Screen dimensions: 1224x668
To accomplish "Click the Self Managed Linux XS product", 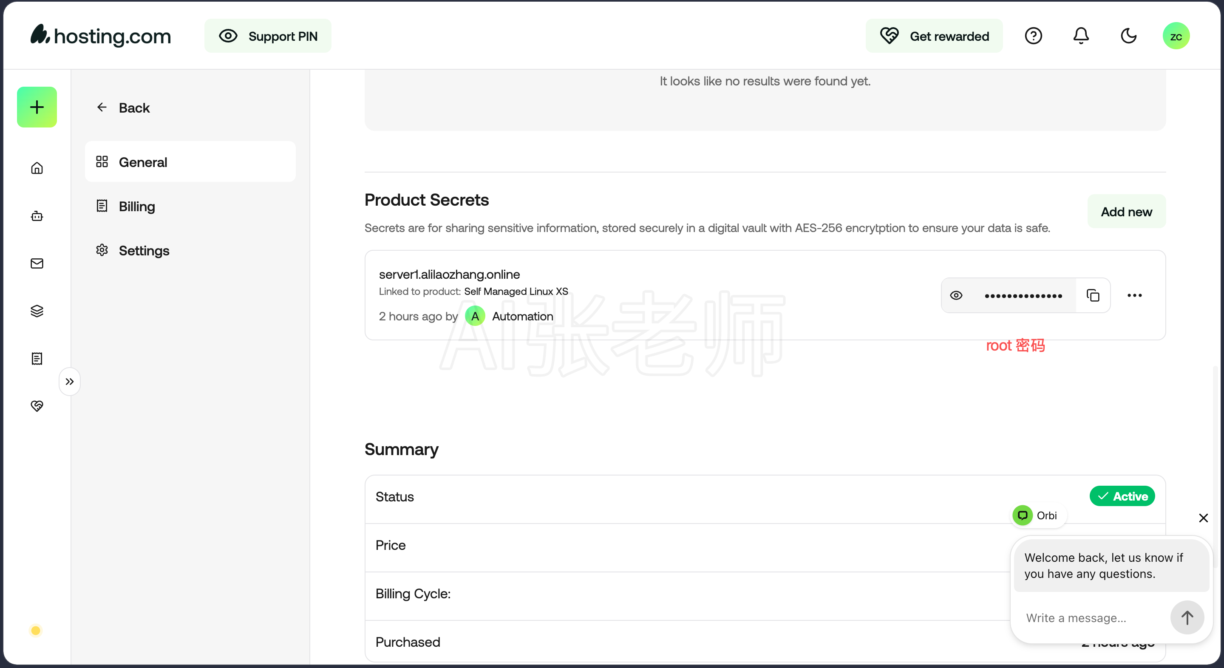I will coord(516,291).
